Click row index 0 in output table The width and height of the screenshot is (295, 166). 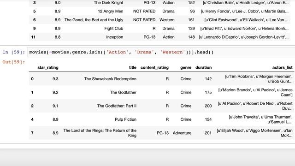coord(32,79)
